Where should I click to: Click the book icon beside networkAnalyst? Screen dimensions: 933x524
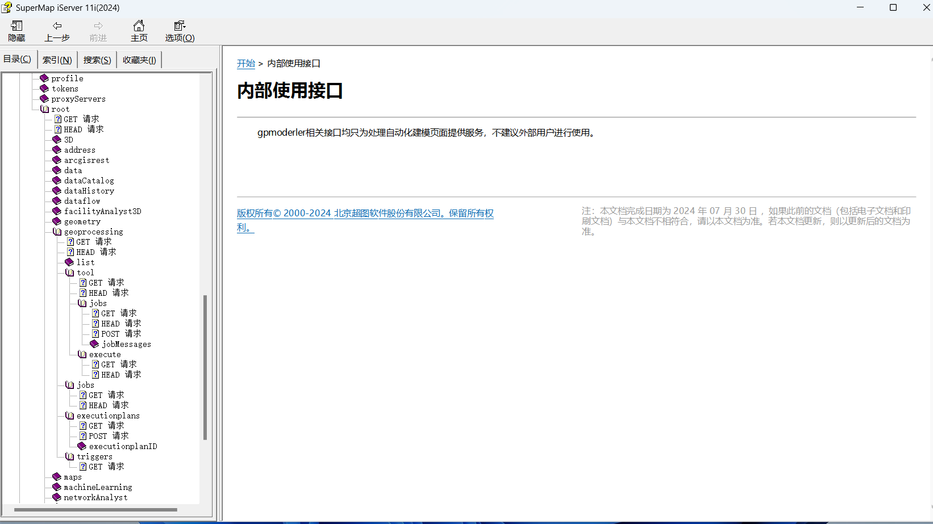click(x=57, y=497)
